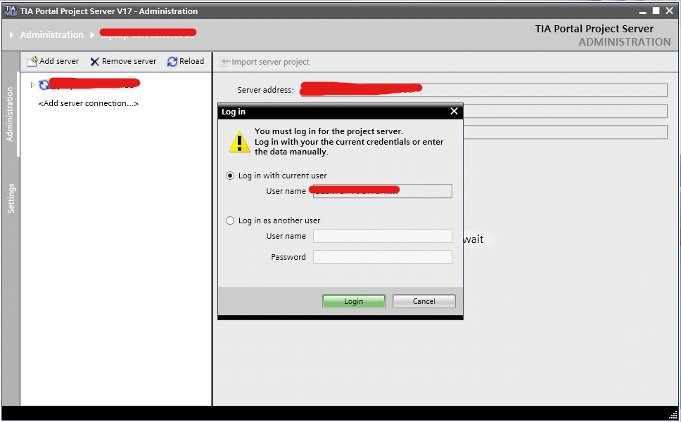Click the Import server project icon
This screenshot has width=681, height=422.
coord(224,62)
